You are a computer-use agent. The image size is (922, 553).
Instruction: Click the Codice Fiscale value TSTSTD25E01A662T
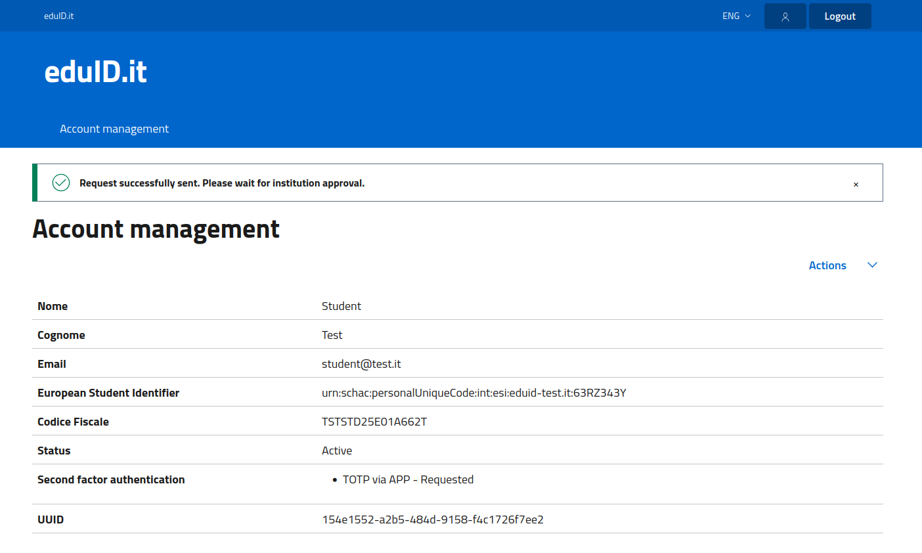tap(374, 422)
